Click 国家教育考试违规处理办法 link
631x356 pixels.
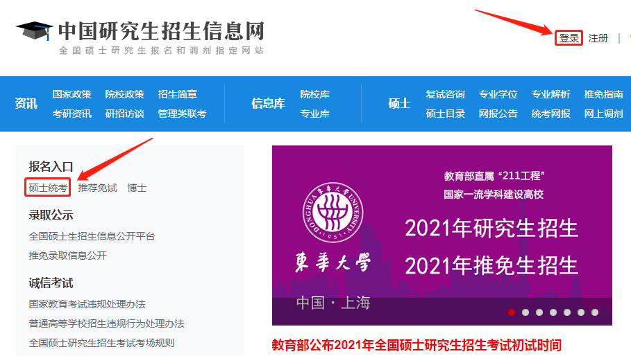(87, 304)
